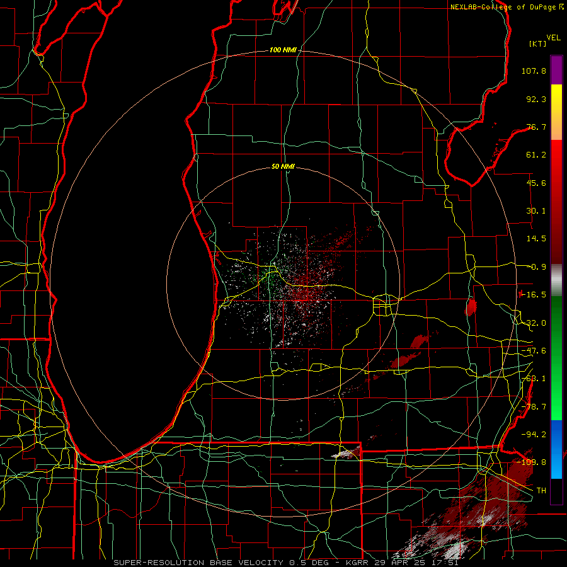Pick the gray segment of the velocity color bar
567x567 pixels.
click(x=556, y=280)
